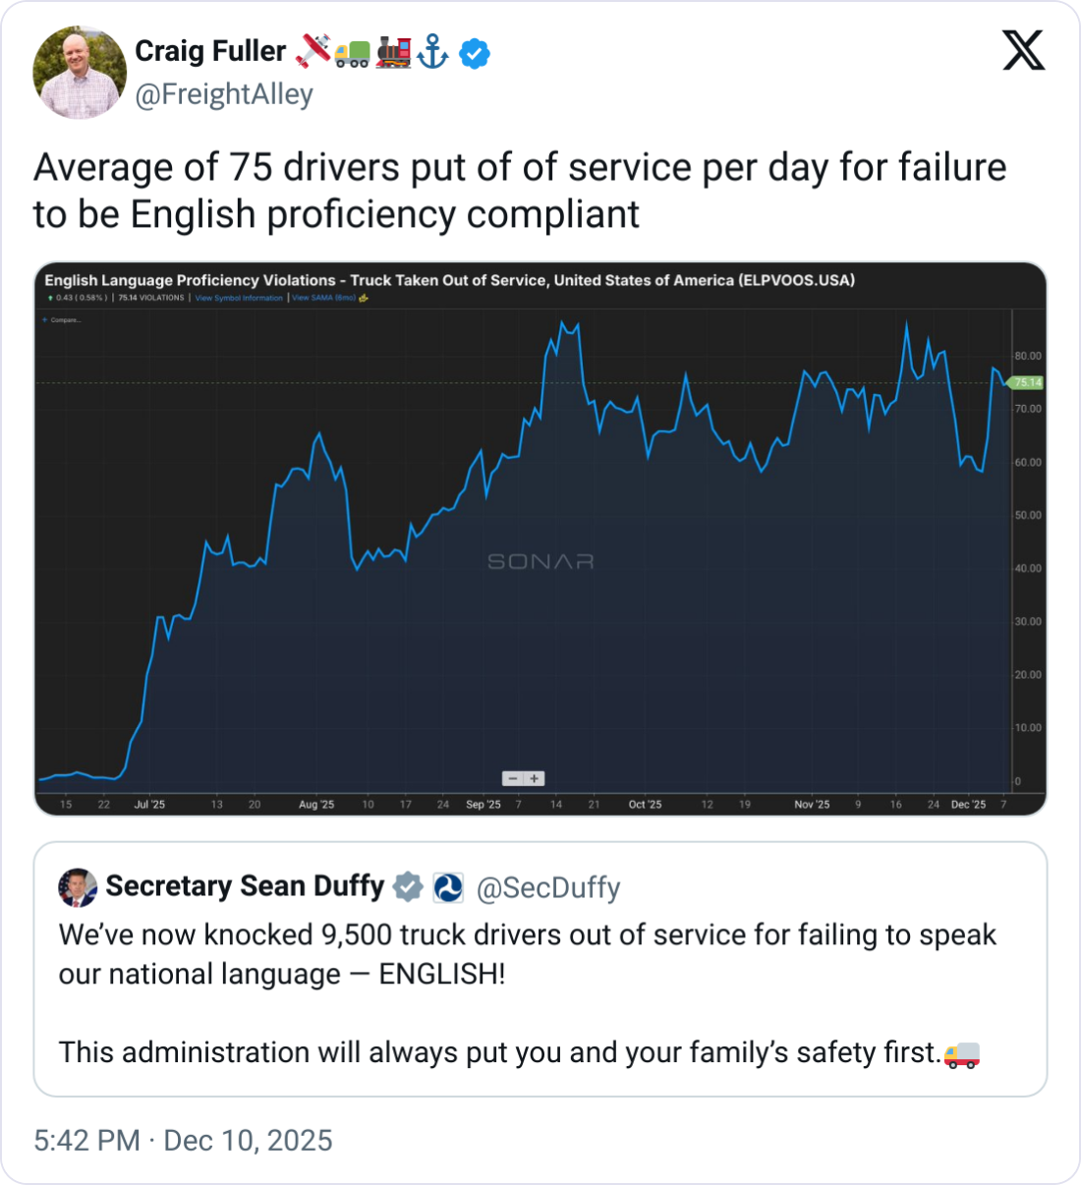Click the plus Compare option on chart
This screenshot has height=1185, width=1081.
[x=62, y=319]
